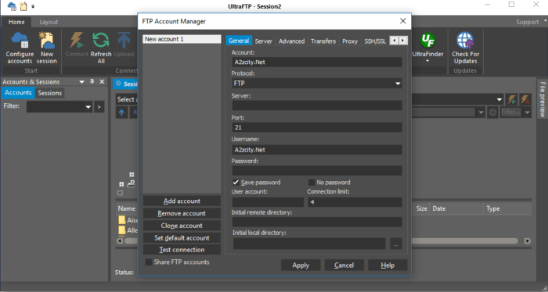Open the Accounts & Sessions panel options arrow
548x292 pixels.
pos(81,82)
